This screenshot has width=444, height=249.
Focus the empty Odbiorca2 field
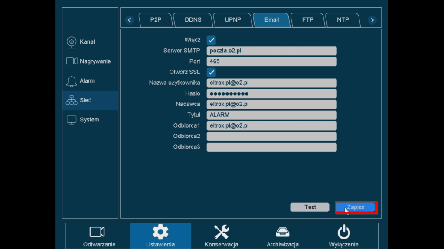click(x=271, y=137)
